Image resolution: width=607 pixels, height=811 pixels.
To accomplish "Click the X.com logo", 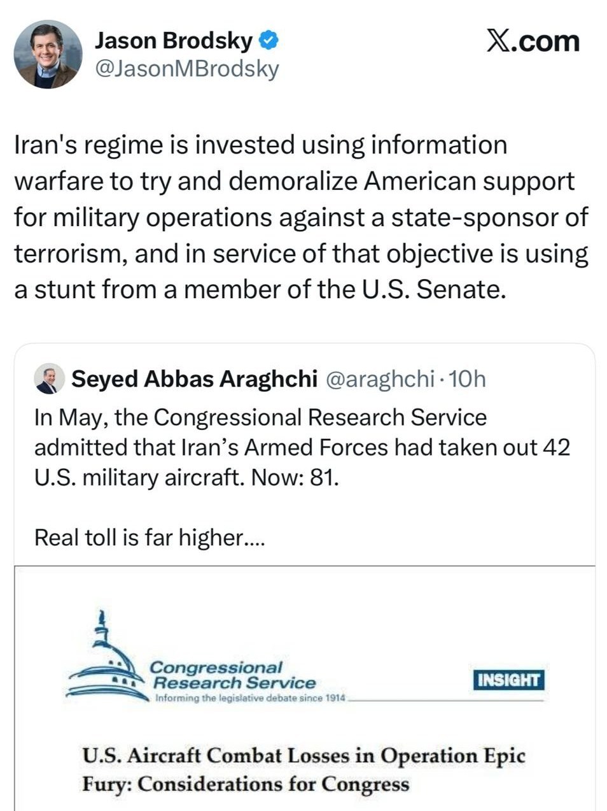I will [533, 41].
